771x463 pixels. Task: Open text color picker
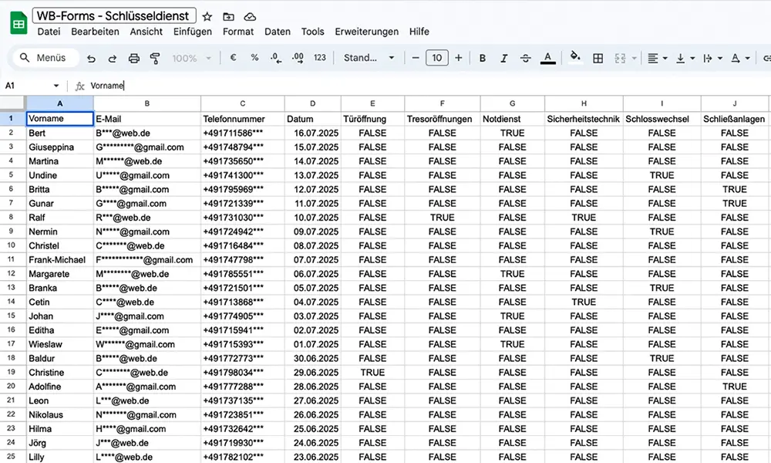click(547, 58)
